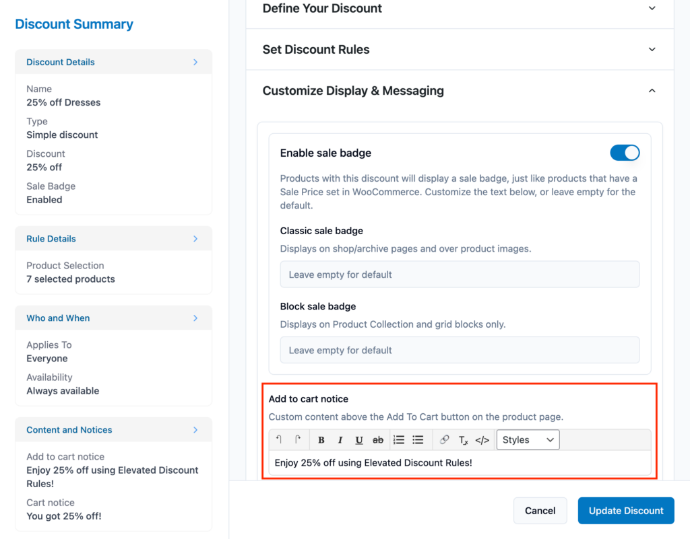690x539 pixels.
Task: Open Rule Details via its chevron
Action: 195,238
